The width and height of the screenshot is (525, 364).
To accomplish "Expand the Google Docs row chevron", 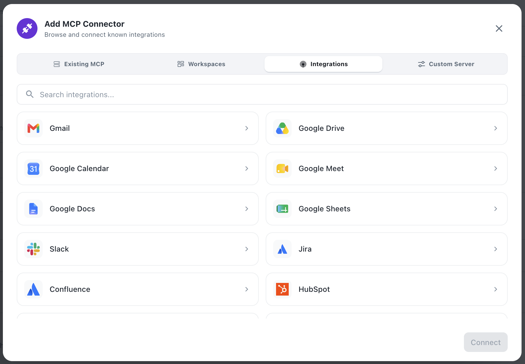I will tap(247, 209).
